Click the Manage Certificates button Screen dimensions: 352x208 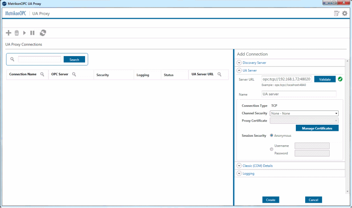317,128
